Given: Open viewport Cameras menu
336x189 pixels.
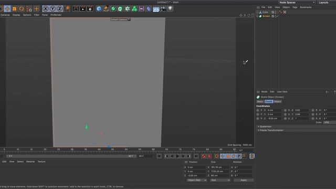Looking at the screenshot, I should point(5,15).
